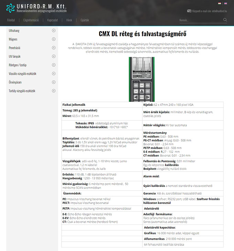
Task: Expand Tartály vizsgáló eszközök plus icon
Action: tap(54, 91)
